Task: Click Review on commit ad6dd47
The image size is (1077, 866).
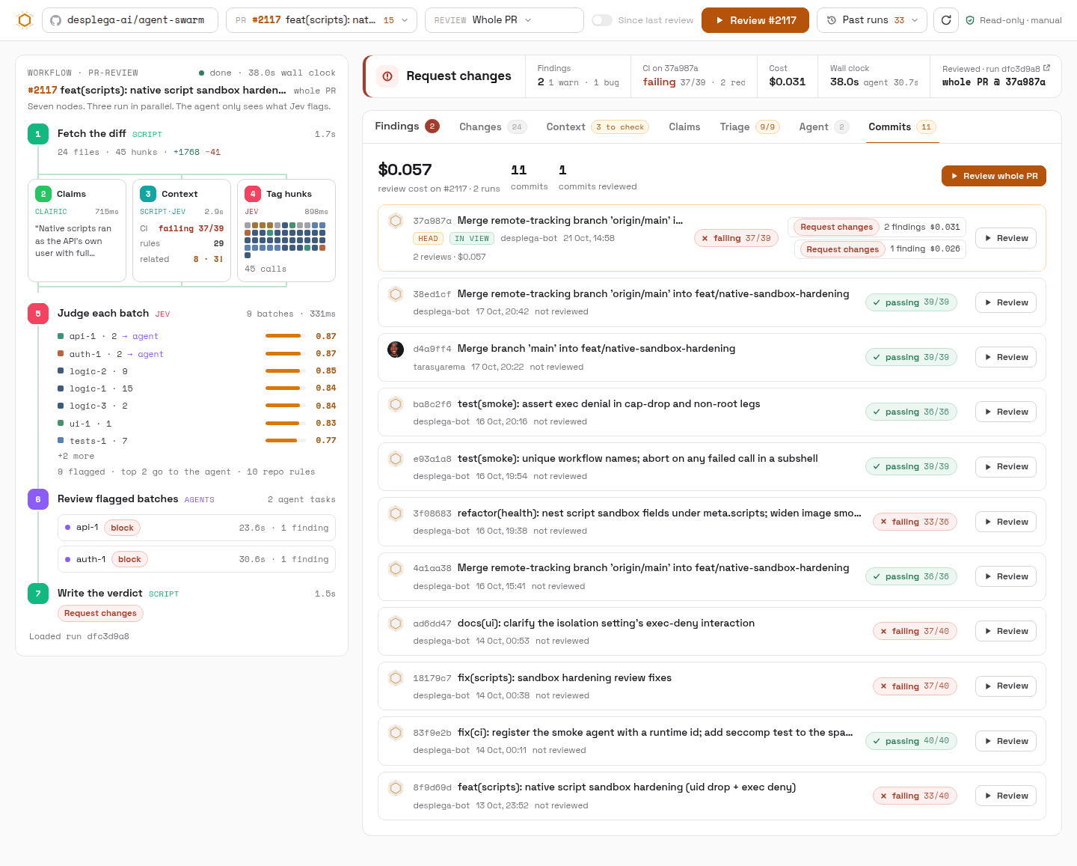Action: (x=1006, y=631)
